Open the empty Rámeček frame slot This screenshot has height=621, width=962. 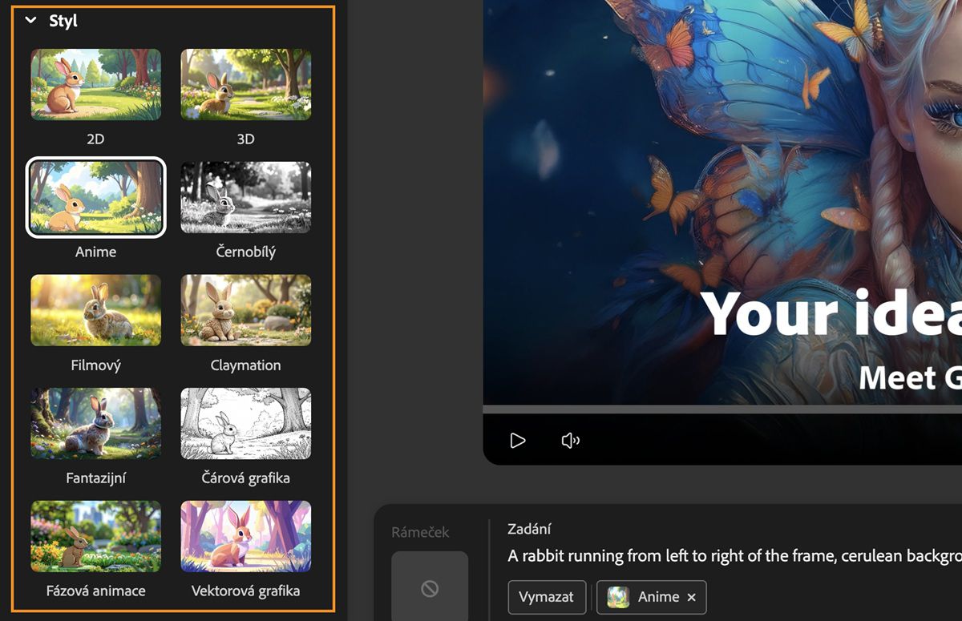[x=430, y=586]
